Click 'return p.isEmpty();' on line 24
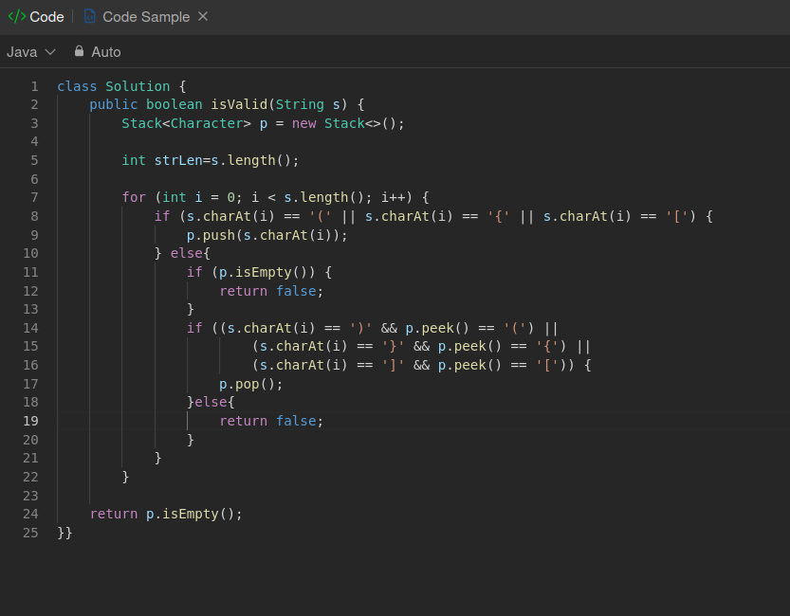 click(166, 514)
